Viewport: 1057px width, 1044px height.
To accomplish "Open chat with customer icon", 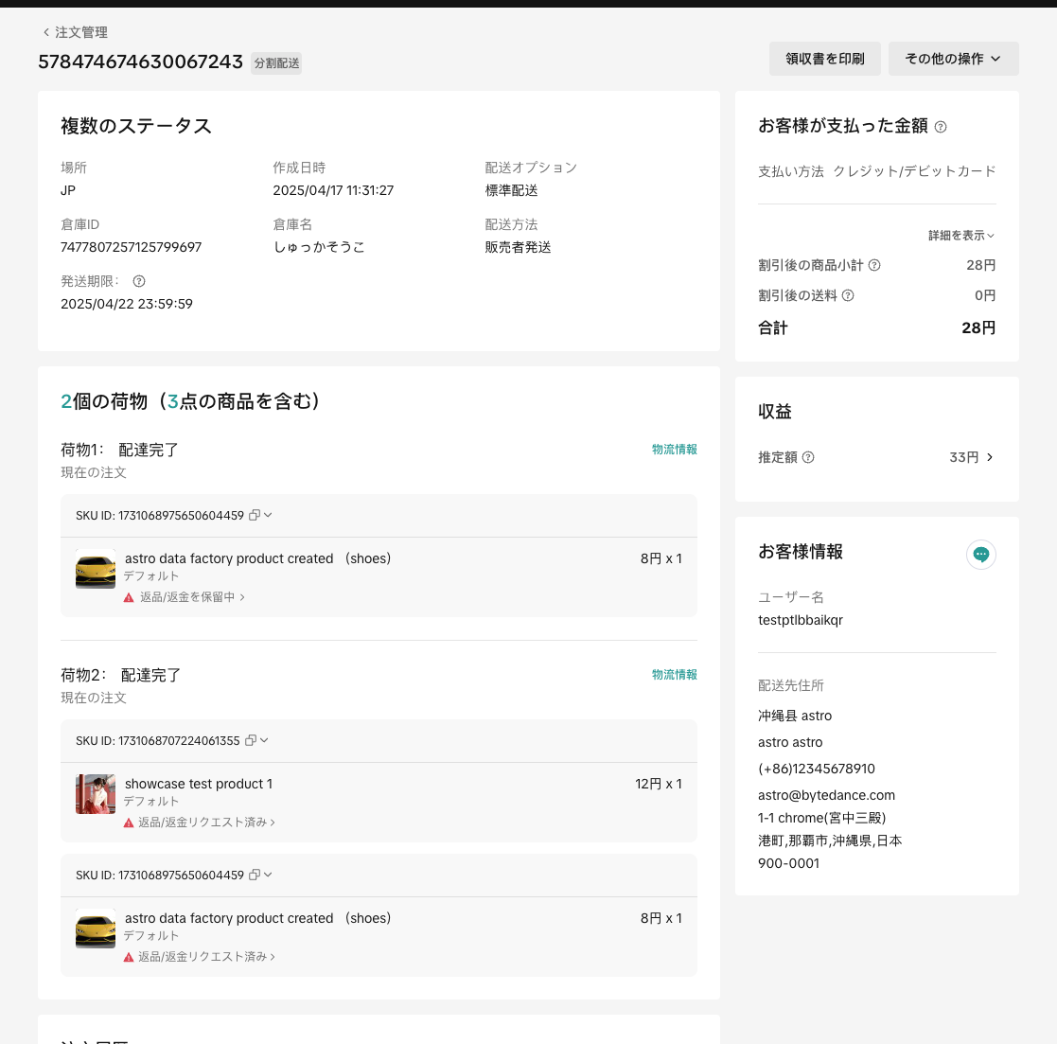I will pos(981,555).
